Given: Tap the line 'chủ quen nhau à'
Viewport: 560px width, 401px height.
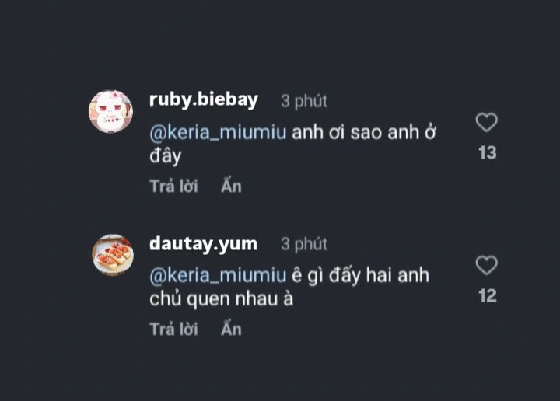Looking at the screenshot, I should pyautogui.click(x=221, y=298).
